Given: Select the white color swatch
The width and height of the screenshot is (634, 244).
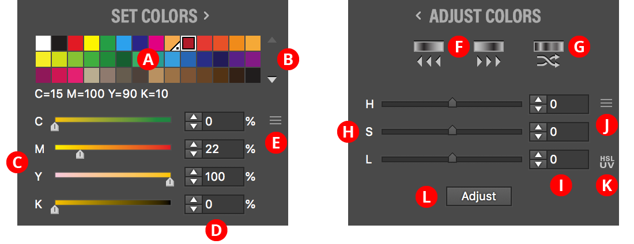Looking at the screenshot, I should click(43, 43).
